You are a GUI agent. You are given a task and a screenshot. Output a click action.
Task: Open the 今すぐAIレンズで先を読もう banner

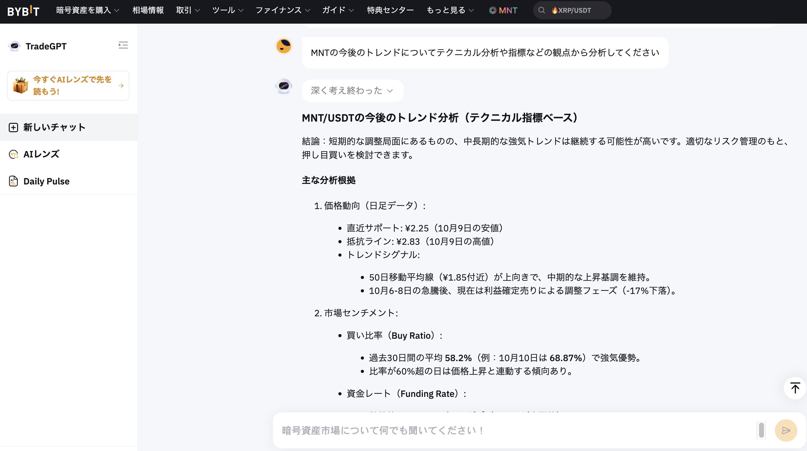click(x=72, y=86)
